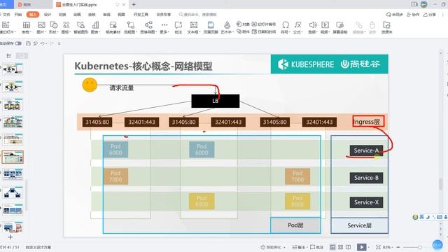The height and width of the screenshot is (252, 448).
Task: Toggle the auto-save (自动保存) switch
Action: click(18, 43)
